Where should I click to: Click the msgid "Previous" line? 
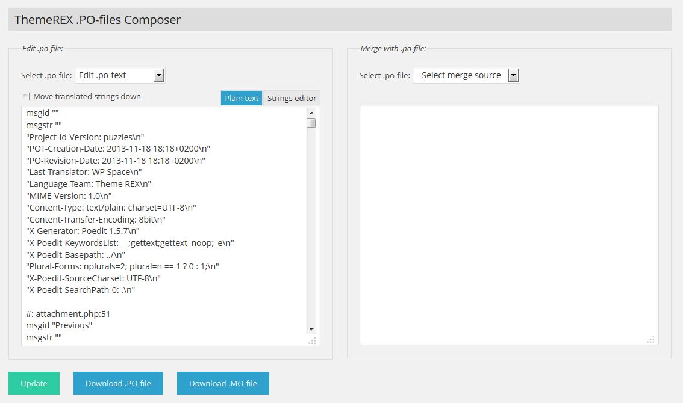point(59,325)
